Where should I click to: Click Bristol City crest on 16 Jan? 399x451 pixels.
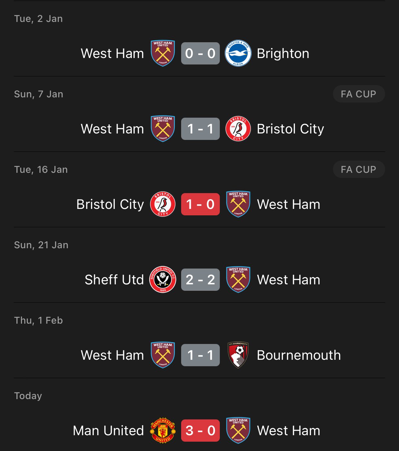(x=163, y=204)
